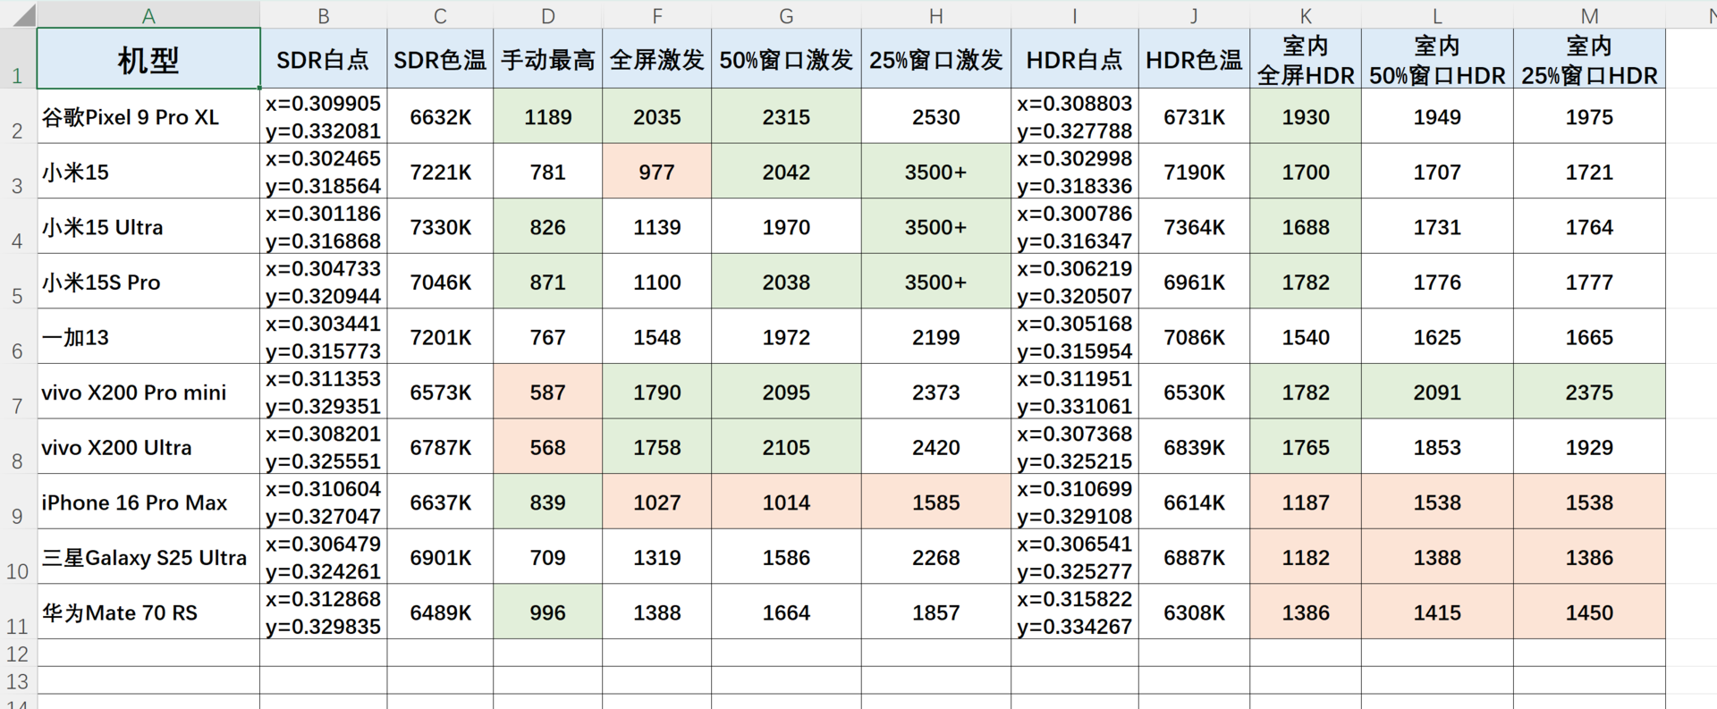Click the '50%窗口激发' header cell
Viewport: 1717px width, 709px height.
click(x=786, y=59)
